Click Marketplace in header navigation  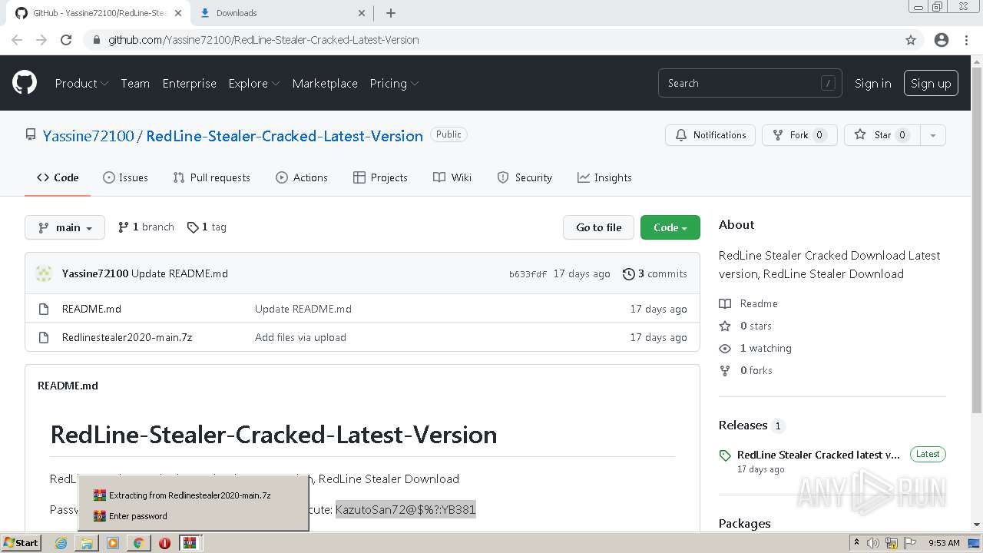(325, 83)
